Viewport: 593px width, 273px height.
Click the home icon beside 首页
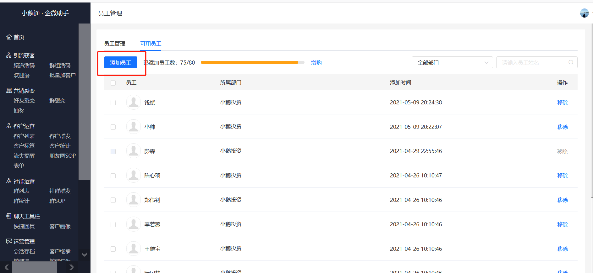click(9, 37)
